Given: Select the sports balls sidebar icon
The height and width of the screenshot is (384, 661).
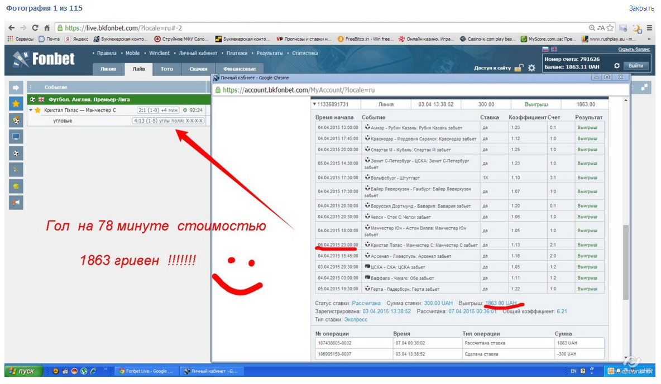Looking at the screenshot, I should pos(16,121).
